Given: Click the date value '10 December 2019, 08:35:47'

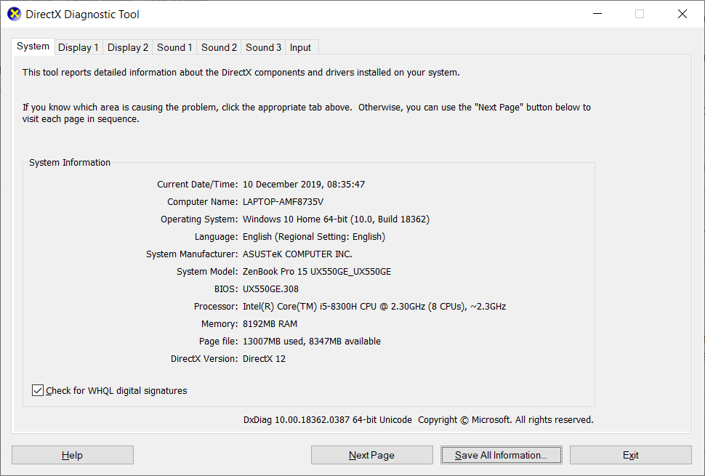Looking at the screenshot, I should point(304,185).
